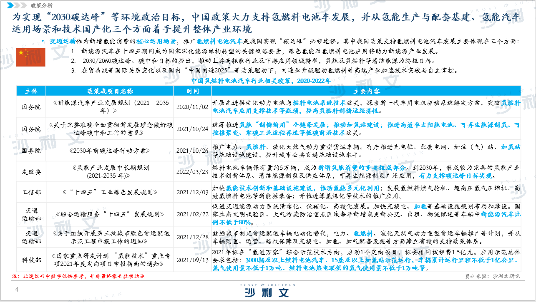Click the 发改委 cell
The image size is (536, 302).
tap(32, 171)
